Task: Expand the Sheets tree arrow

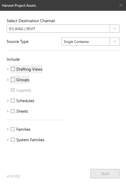Action: coord(8,111)
